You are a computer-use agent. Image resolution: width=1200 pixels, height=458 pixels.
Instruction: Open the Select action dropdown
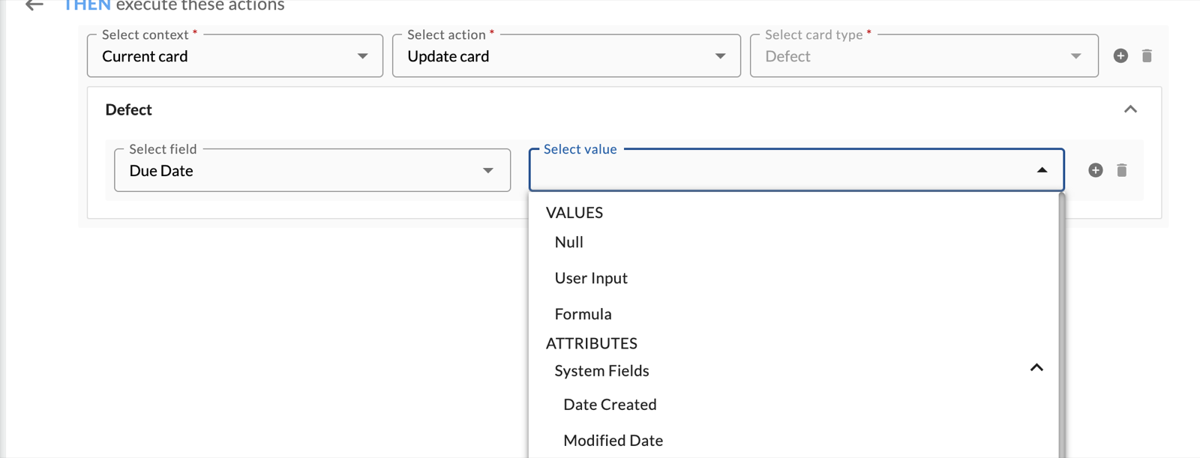566,56
